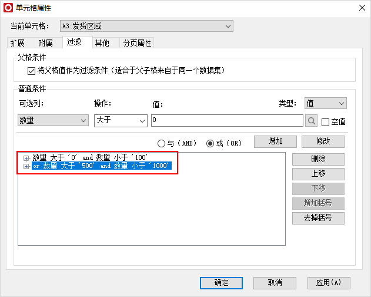Viewport: 371px width, 297px height.
Task: Switch to the 其他 tab
Action: (x=106, y=43)
